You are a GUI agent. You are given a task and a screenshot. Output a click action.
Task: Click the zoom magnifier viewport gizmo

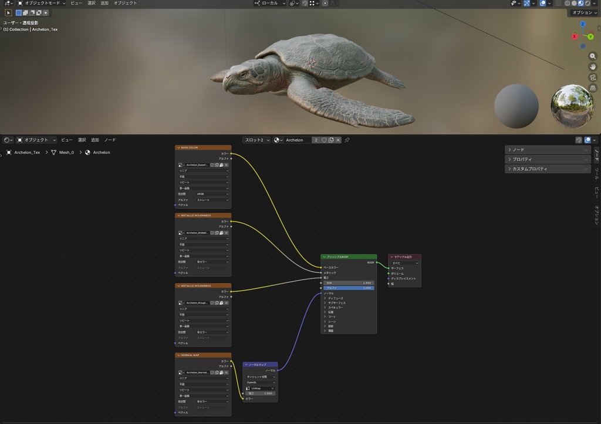click(593, 56)
